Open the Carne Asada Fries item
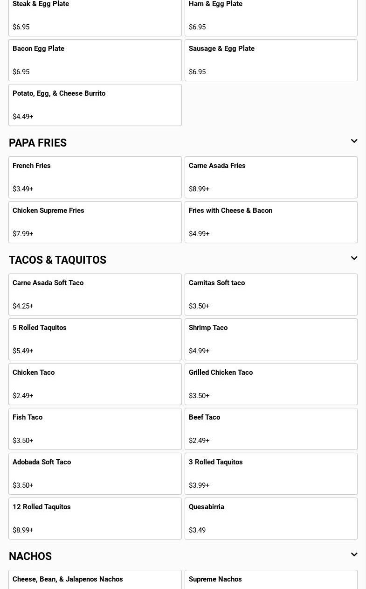Screen dimensions: 366x589 pos(271,177)
